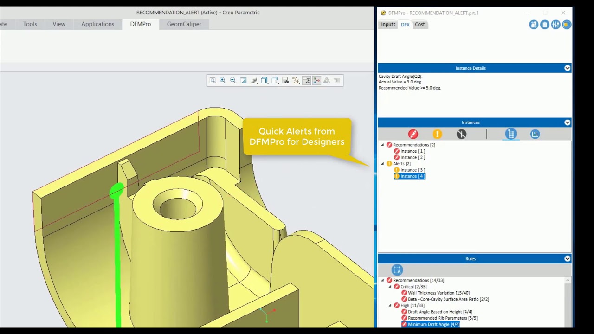
Task: Collapse Recommendations [14/33] in Rules tree
Action: [x=383, y=280]
